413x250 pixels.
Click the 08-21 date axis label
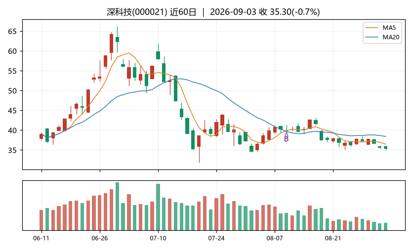333,239
